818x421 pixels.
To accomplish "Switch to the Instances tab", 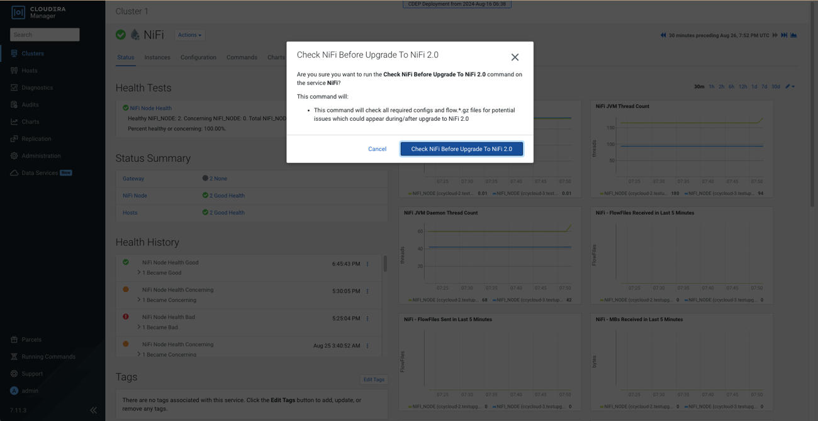I will (x=157, y=57).
